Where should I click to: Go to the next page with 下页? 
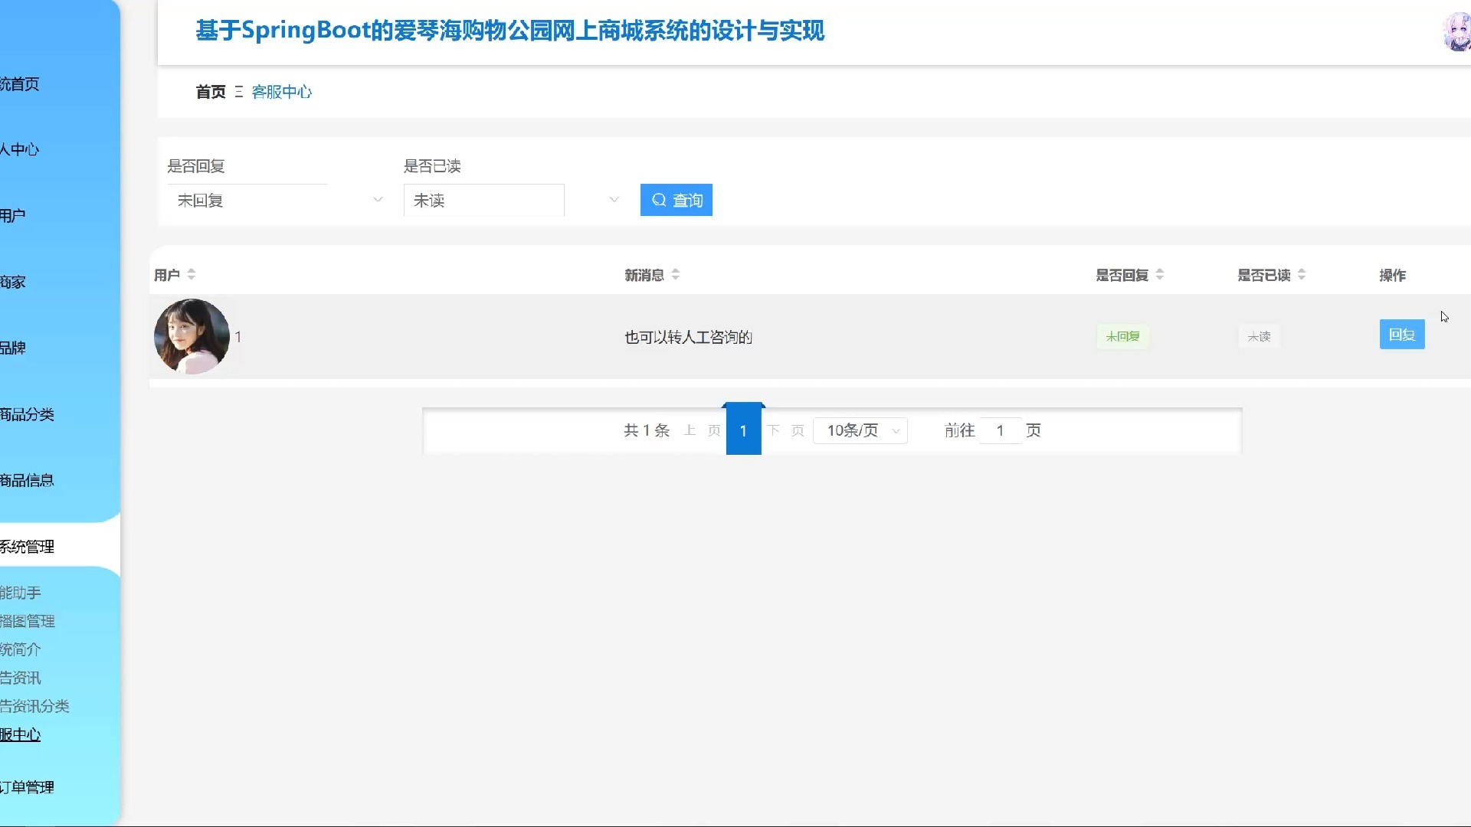point(785,430)
